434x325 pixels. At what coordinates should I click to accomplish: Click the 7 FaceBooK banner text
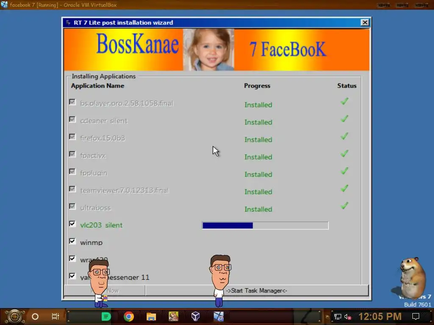[x=288, y=50]
